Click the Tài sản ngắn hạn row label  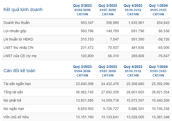[17, 84]
